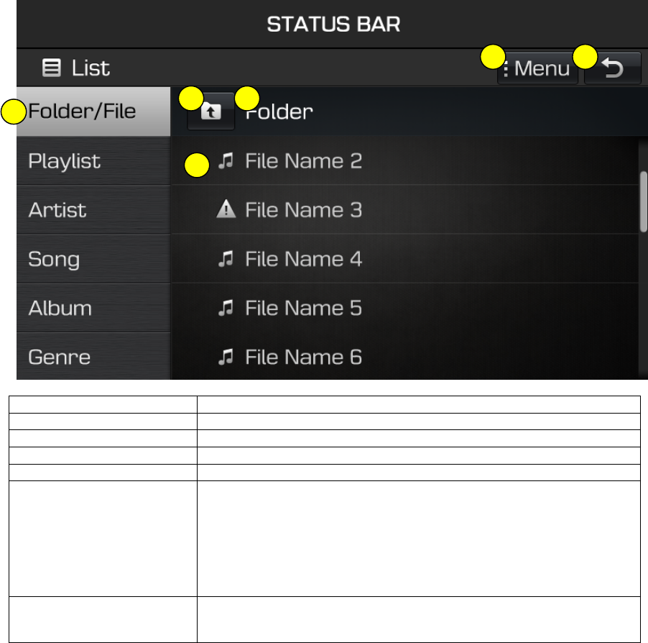Switch to the Playlist category
Image resolution: width=648 pixels, height=643 pixels.
click(93, 161)
